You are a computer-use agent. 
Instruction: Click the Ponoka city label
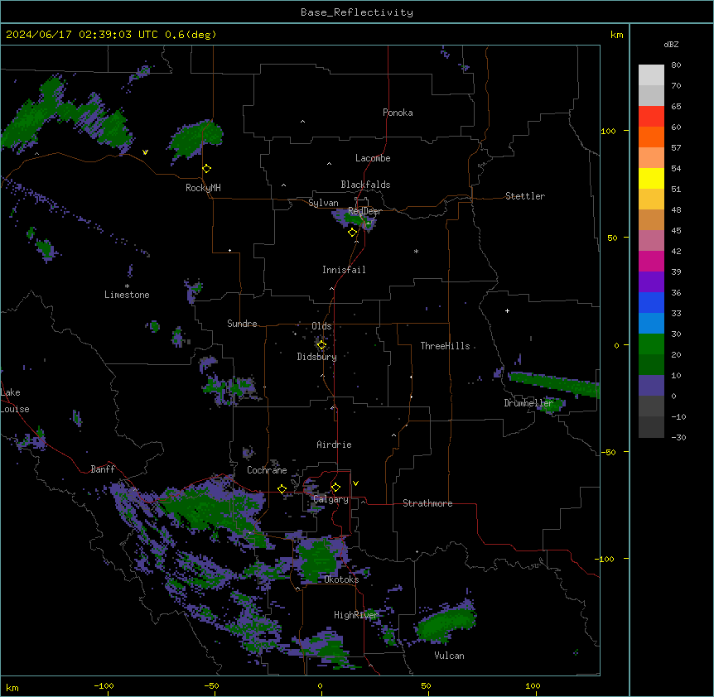398,113
